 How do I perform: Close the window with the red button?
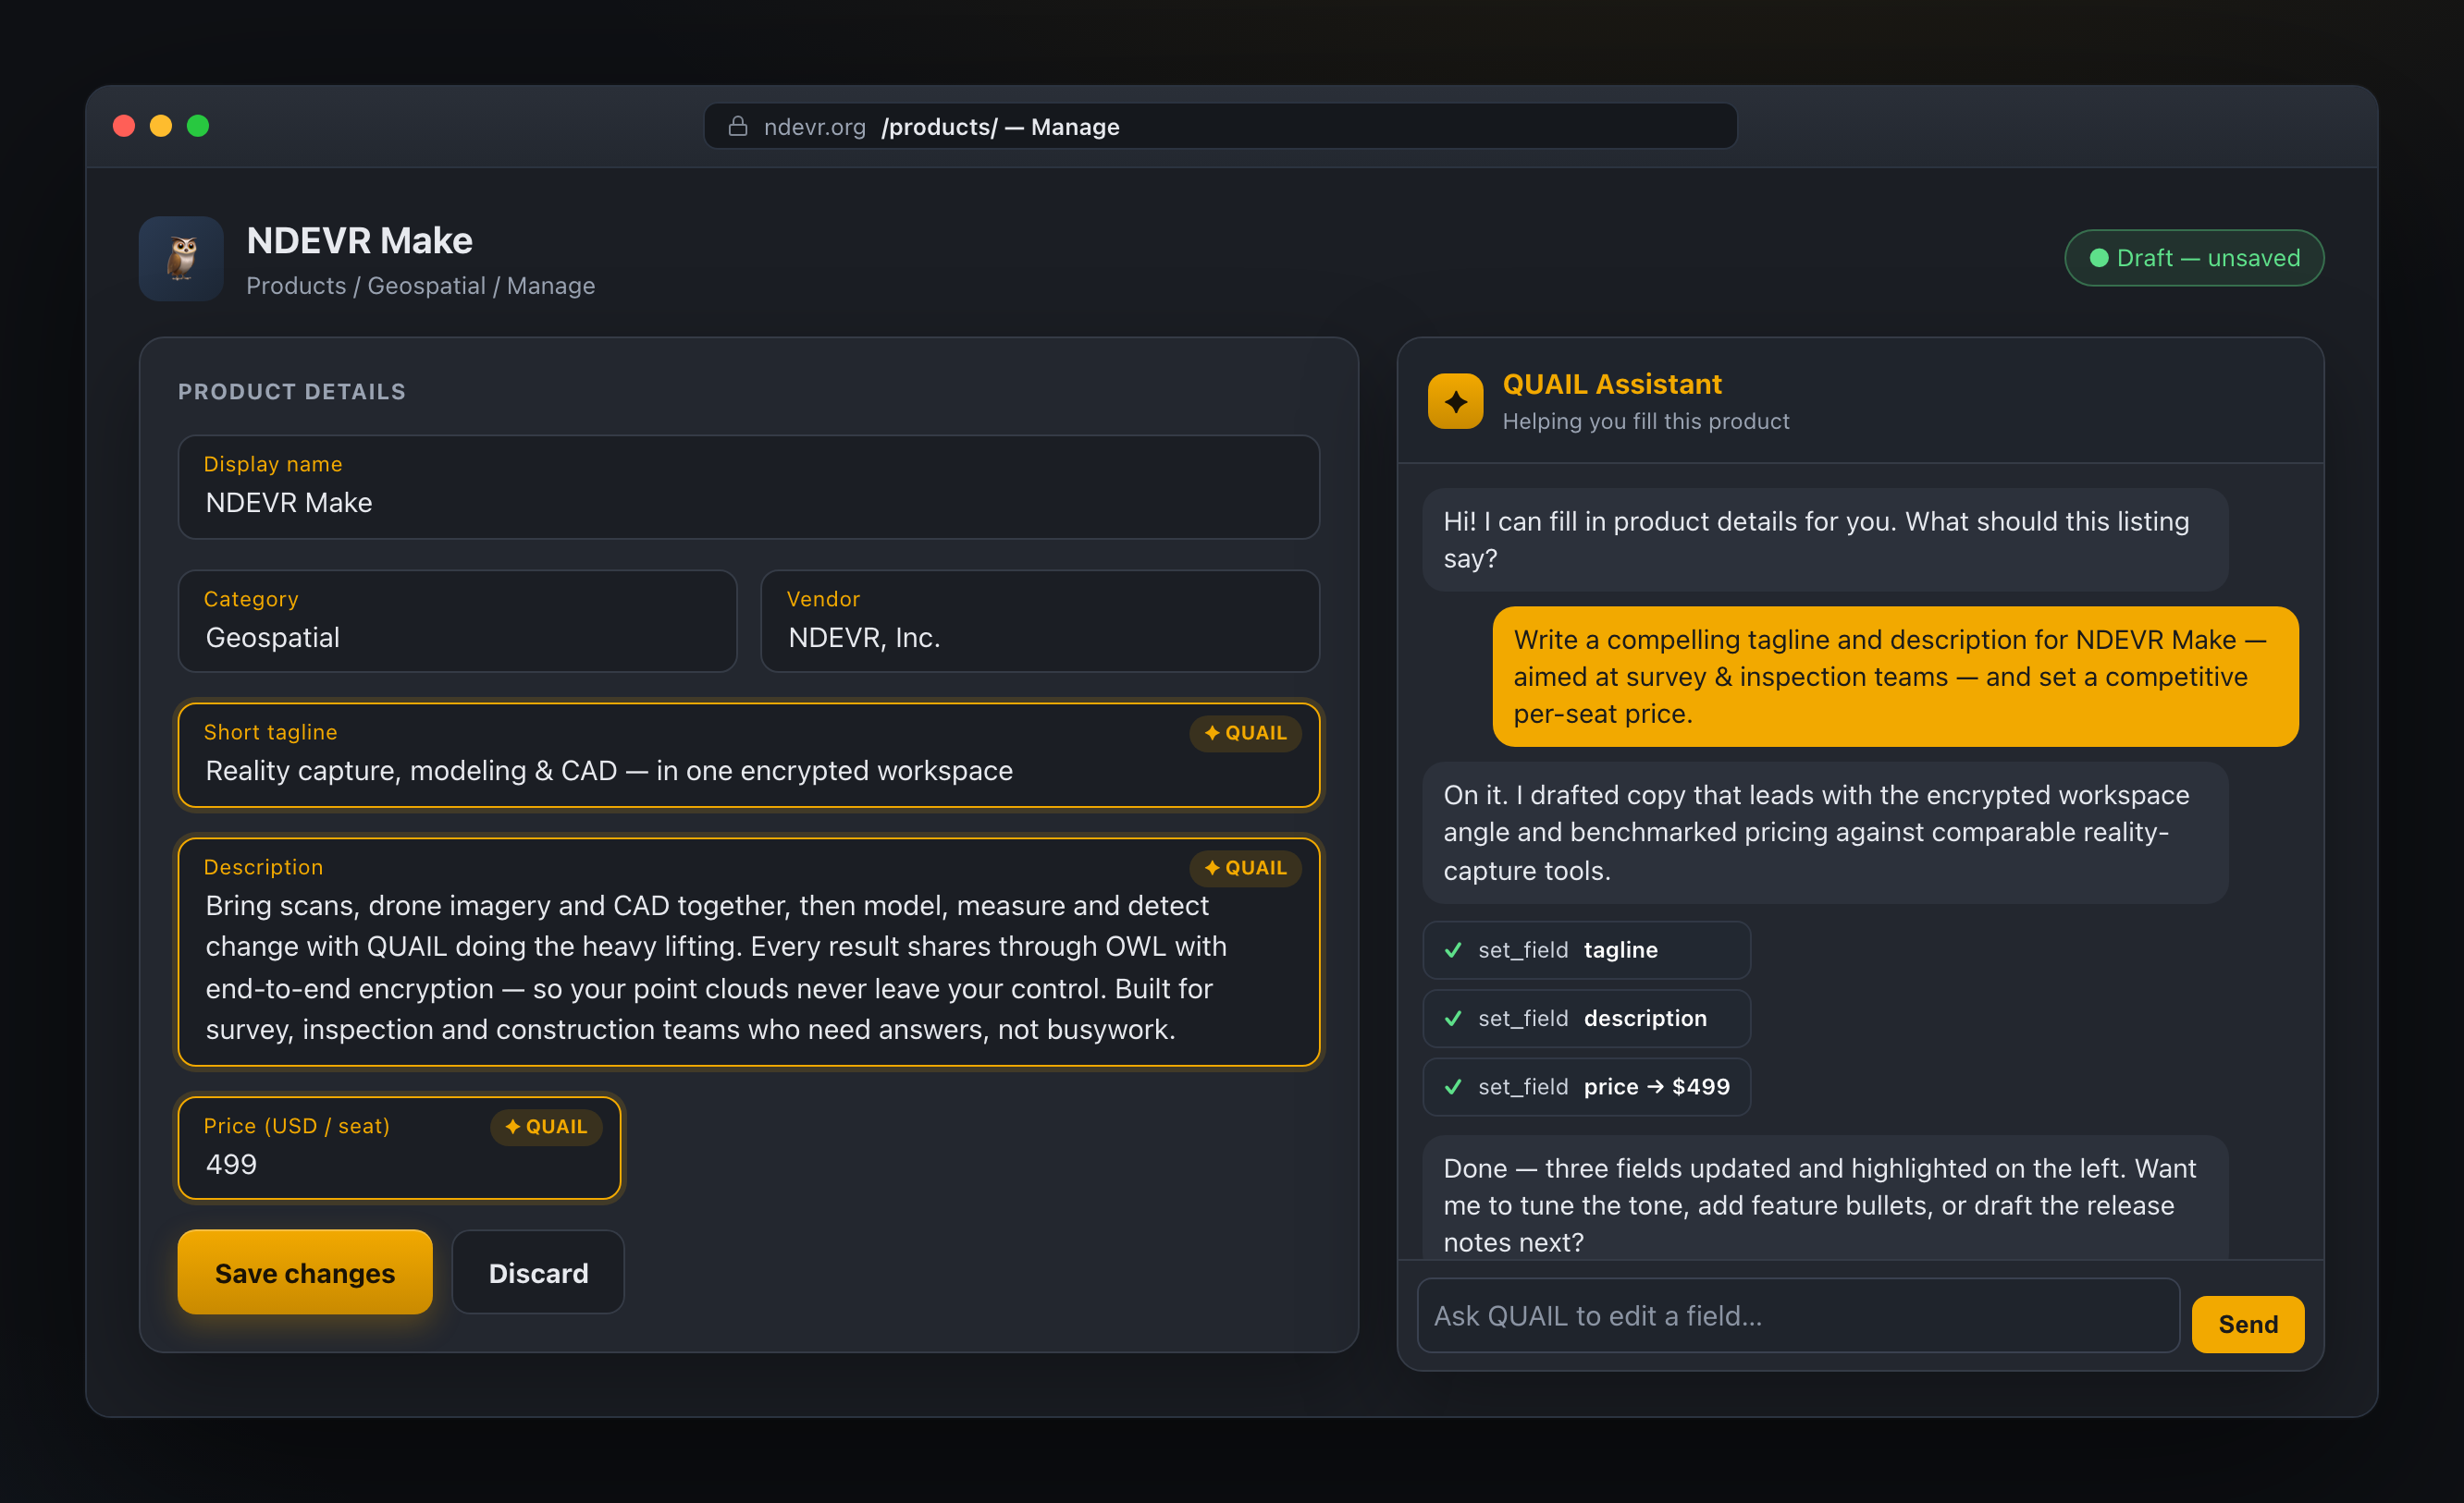click(124, 126)
